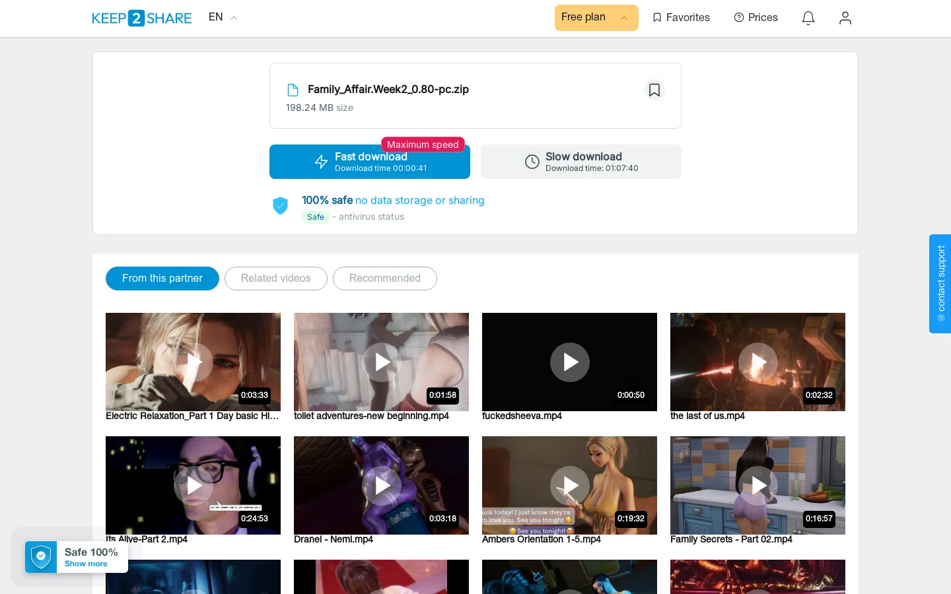The image size is (951, 594).
Task: Open the contact support side tab
Action: coord(940,284)
